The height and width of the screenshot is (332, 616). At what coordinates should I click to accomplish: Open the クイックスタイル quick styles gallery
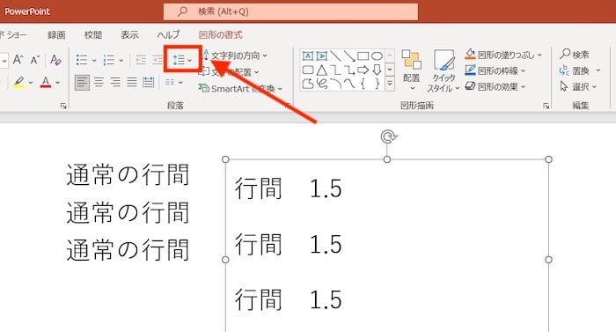444,71
